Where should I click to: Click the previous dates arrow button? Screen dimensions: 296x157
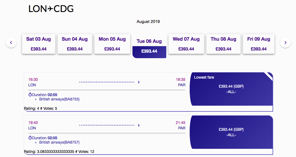(x=11, y=43)
